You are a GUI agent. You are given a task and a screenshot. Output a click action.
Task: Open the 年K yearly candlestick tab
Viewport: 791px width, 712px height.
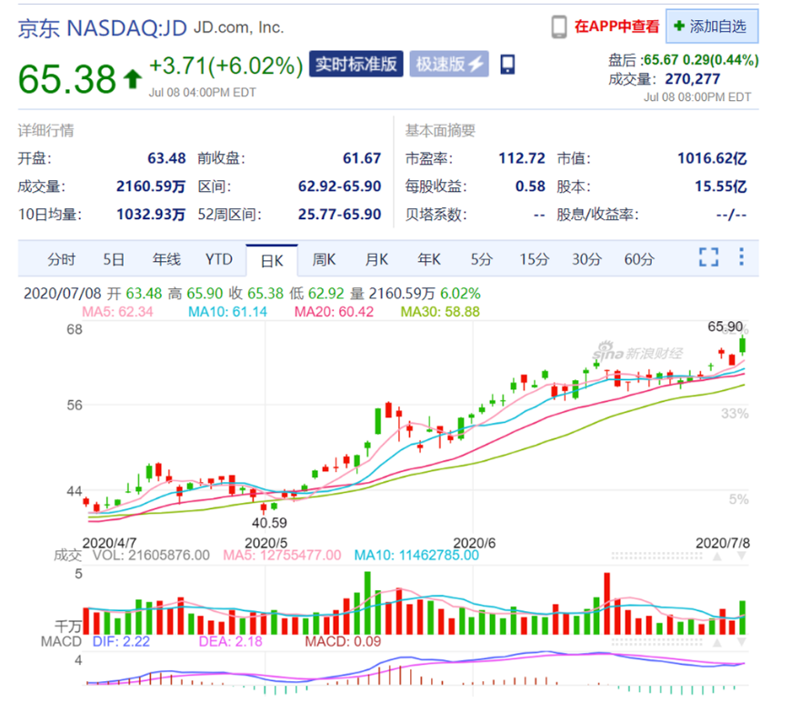point(429,259)
